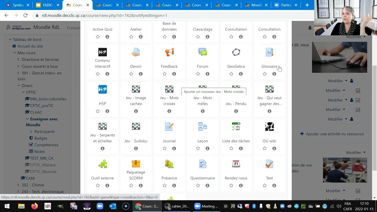Star the Active Quiz activity

98,37
